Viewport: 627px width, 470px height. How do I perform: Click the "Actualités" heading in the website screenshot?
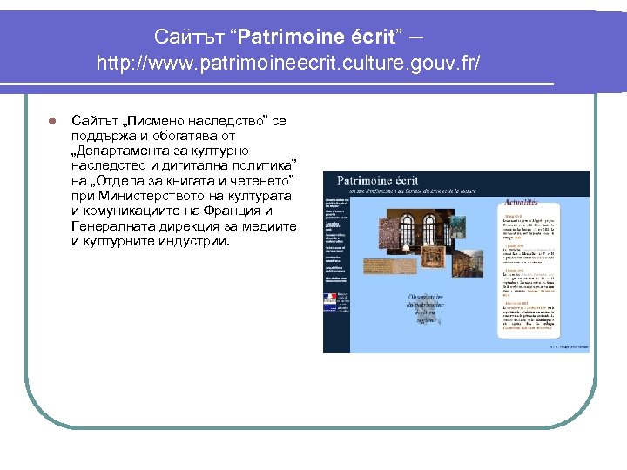pos(521,202)
